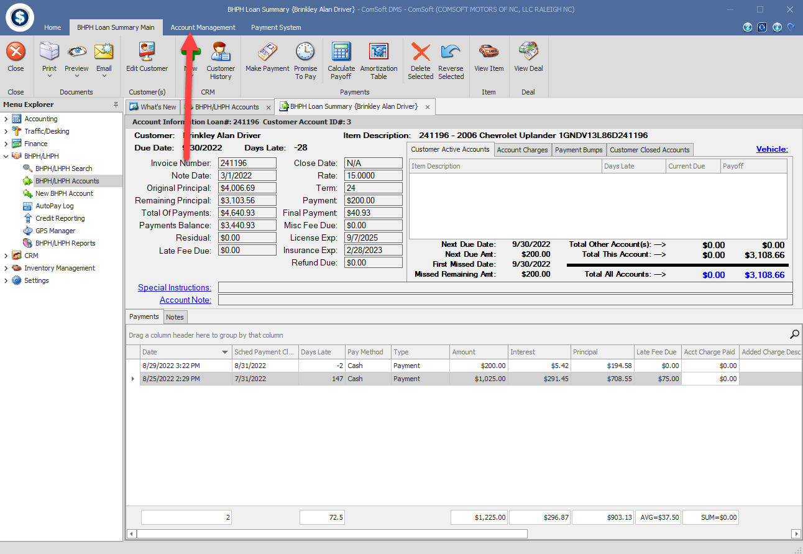
Task: Select the $1,025.00 payment amount cell
Action: click(x=479, y=379)
